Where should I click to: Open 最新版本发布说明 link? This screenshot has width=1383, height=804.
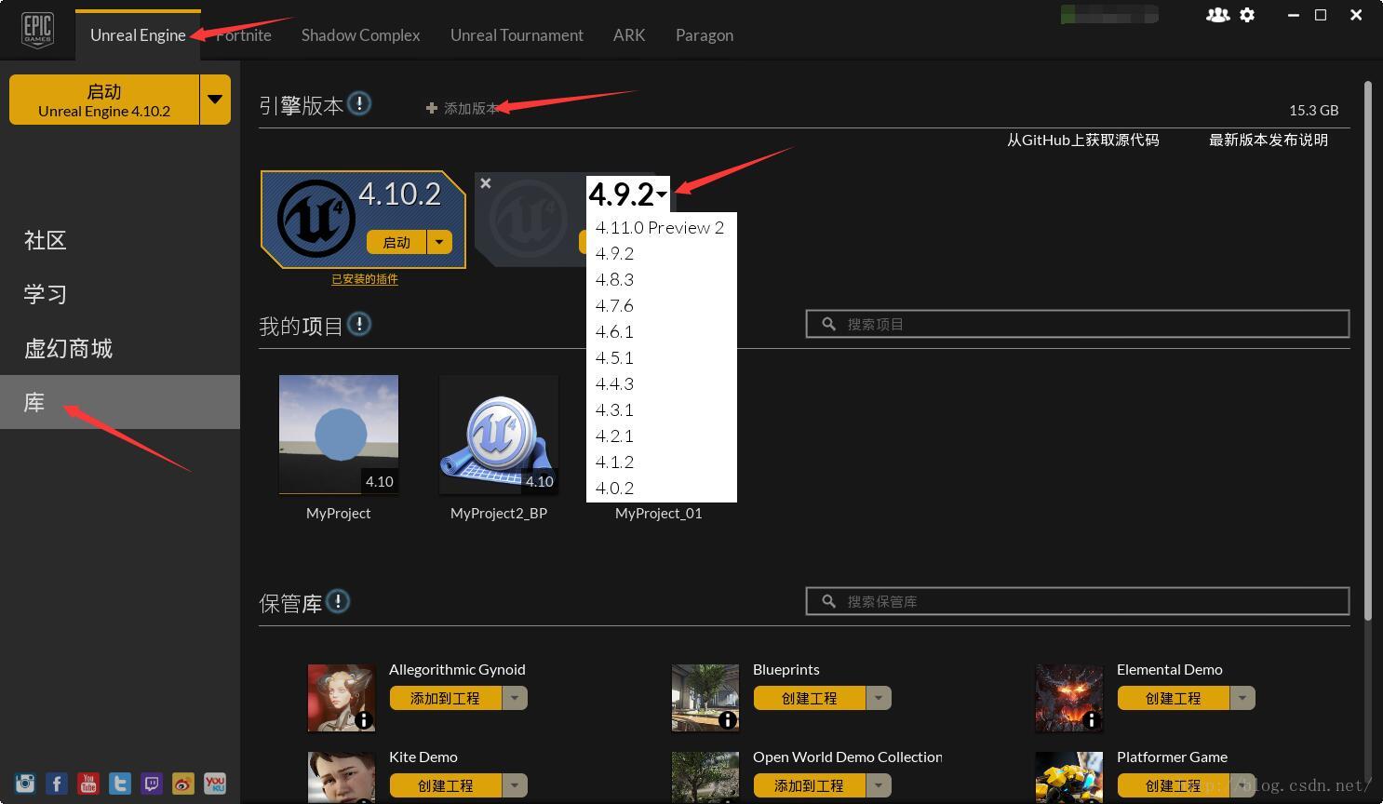click(x=1268, y=140)
